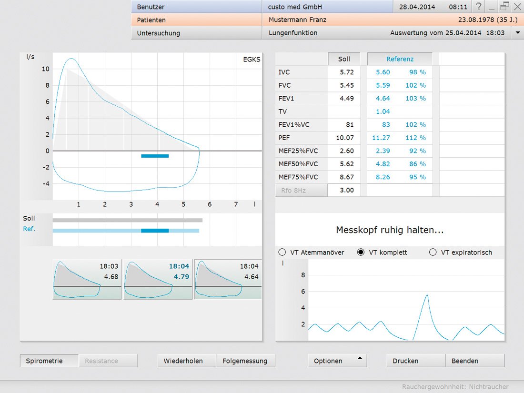Expand the Untersuchung dropdown arrow
Viewport: 524px width, 393px height.
(x=518, y=33)
